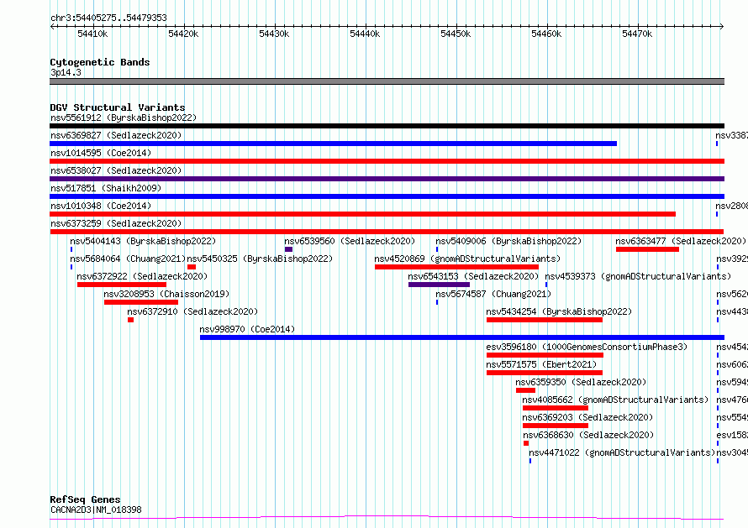748x528 pixels.
Task: Select the red nsv5434254 ByrskaBishop2022 bar
Action: pos(545,320)
